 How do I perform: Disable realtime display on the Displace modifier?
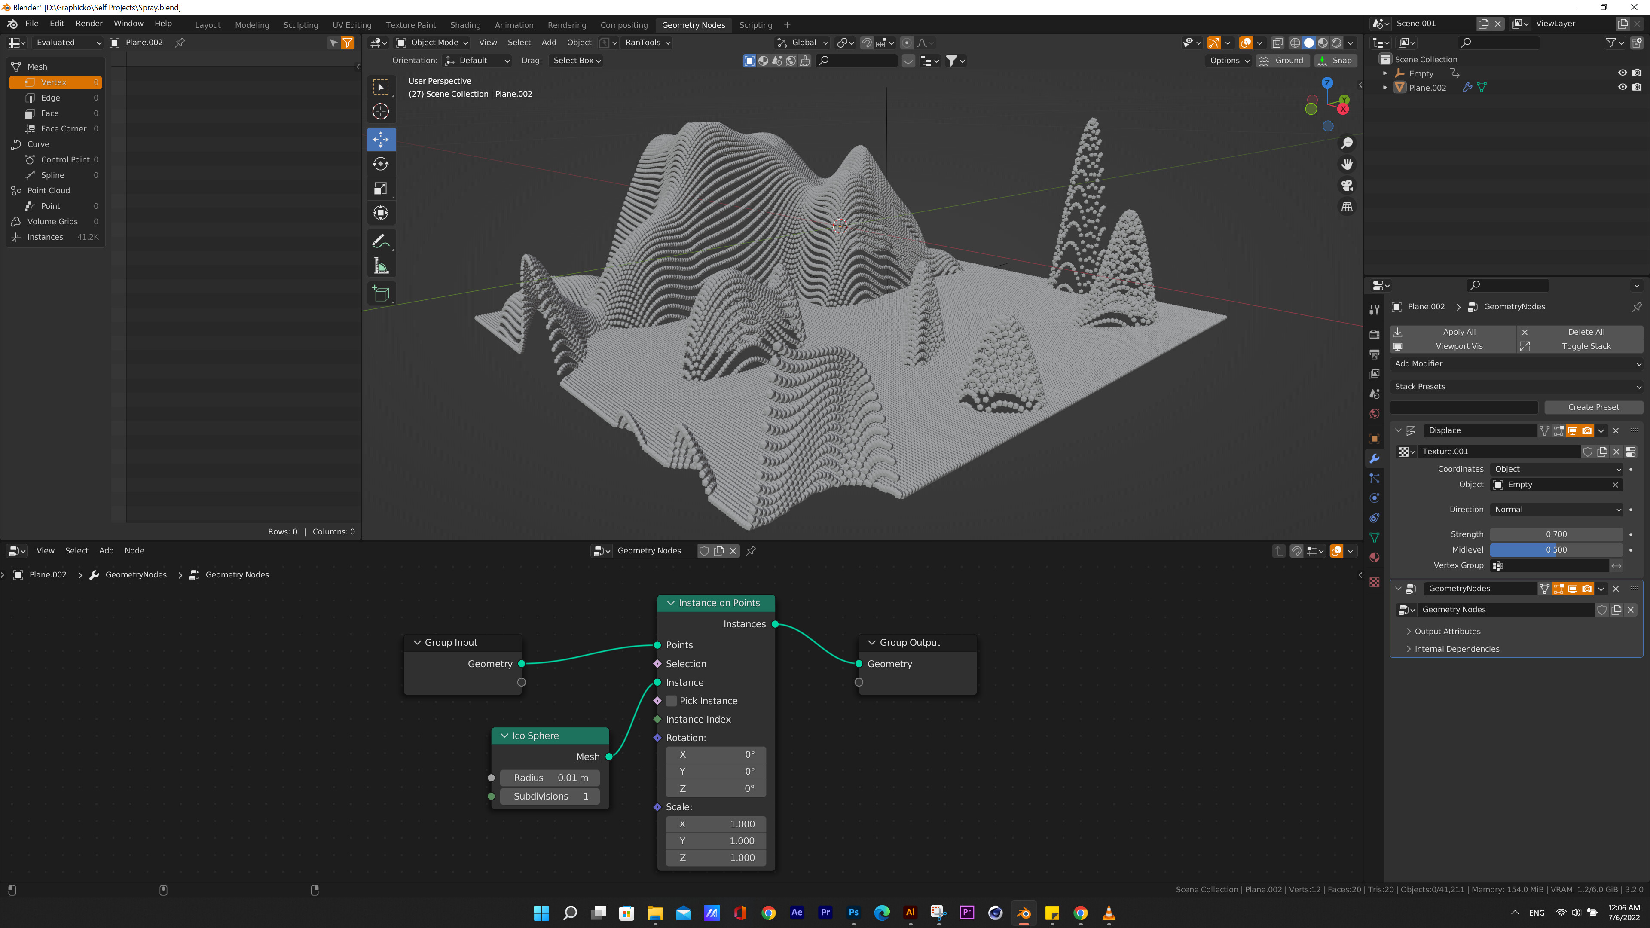pyautogui.click(x=1573, y=430)
